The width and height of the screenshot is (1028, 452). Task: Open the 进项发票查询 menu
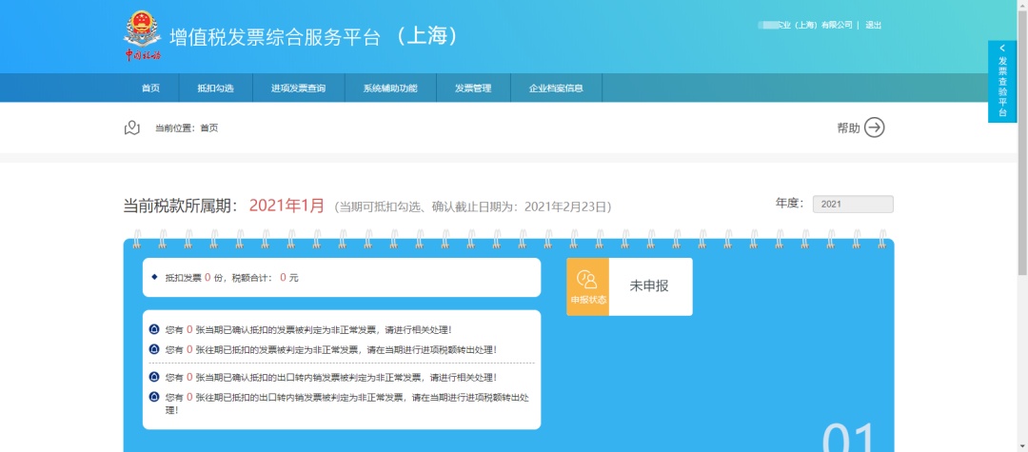298,88
